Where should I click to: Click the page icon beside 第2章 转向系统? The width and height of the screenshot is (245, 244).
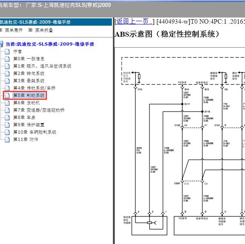click(7, 73)
